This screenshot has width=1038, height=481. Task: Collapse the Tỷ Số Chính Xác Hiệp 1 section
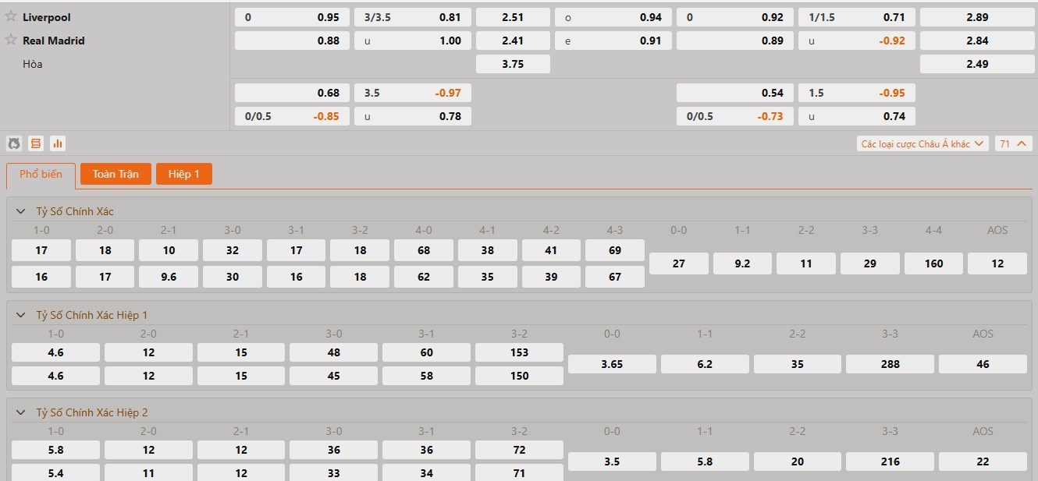[21, 315]
